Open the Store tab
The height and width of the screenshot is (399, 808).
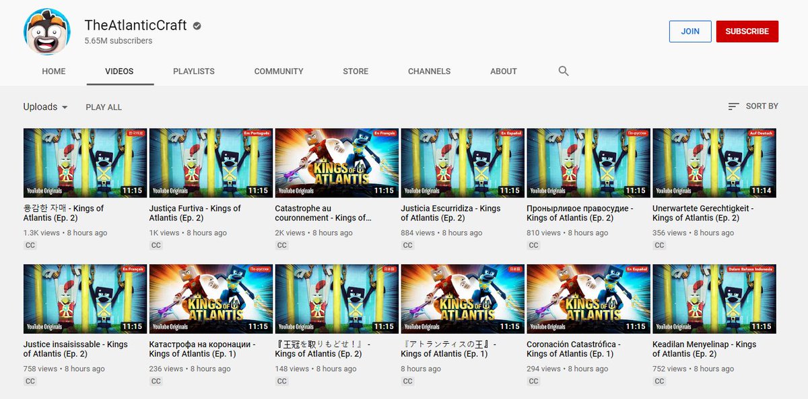[x=356, y=71]
